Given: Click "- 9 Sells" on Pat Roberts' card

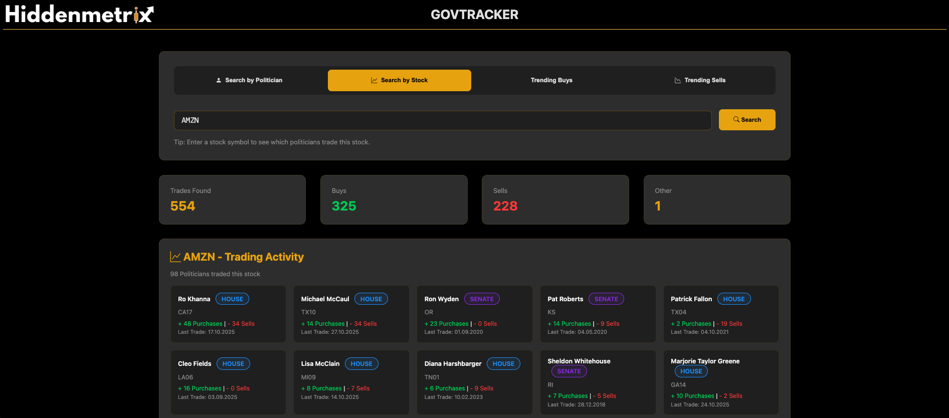Looking at the screenshot, I should [608, 324].
